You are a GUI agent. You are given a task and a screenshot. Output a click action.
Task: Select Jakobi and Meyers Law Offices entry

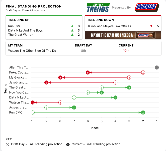tap(109, 26)
